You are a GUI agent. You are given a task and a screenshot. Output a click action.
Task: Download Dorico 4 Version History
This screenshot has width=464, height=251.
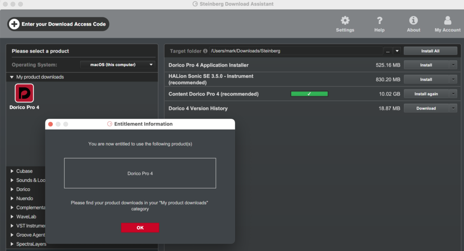[x=426, y=108]
